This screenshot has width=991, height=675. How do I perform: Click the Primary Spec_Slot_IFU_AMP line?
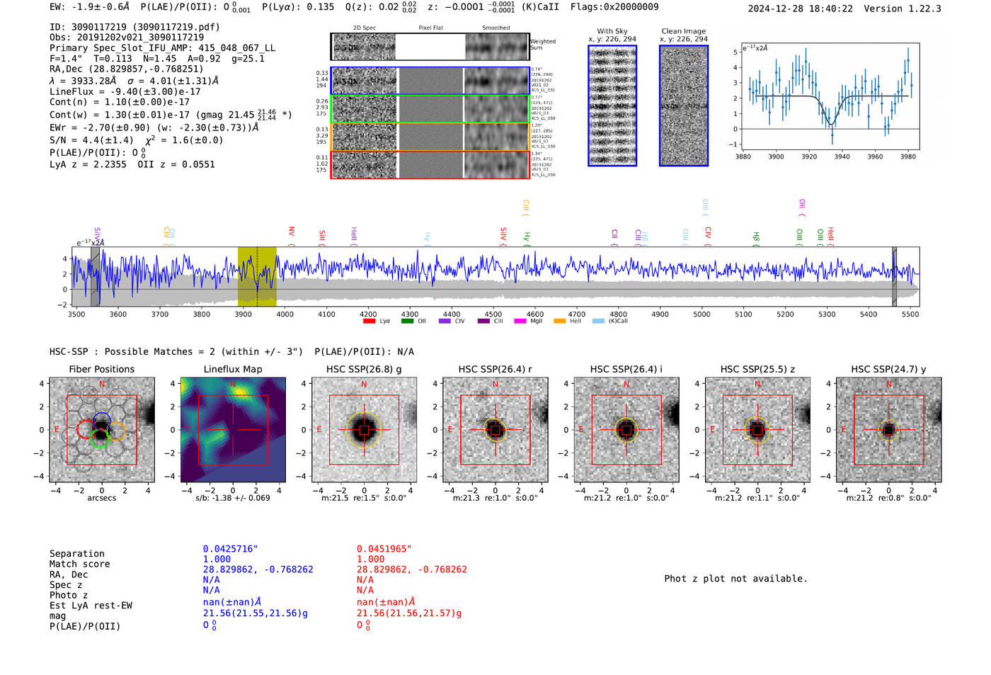(x=162, y=48)
